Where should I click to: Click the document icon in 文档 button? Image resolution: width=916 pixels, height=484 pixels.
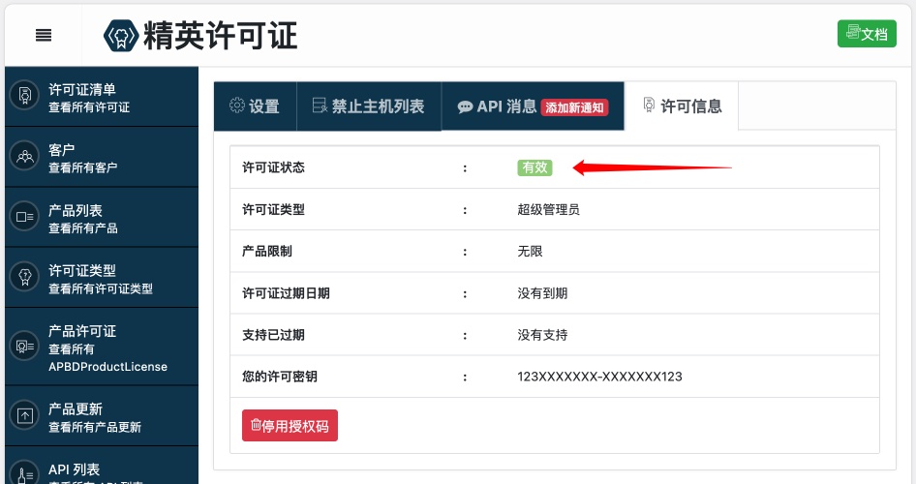point(853,32)
